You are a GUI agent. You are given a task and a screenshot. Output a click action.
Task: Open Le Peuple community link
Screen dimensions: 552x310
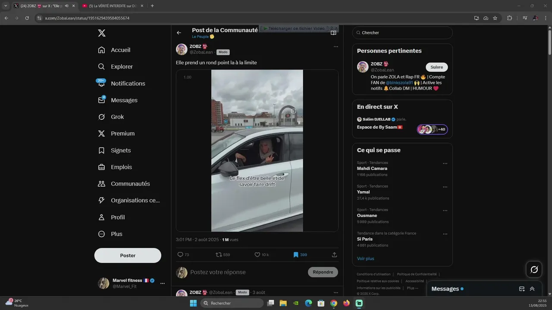pos(203,37)
